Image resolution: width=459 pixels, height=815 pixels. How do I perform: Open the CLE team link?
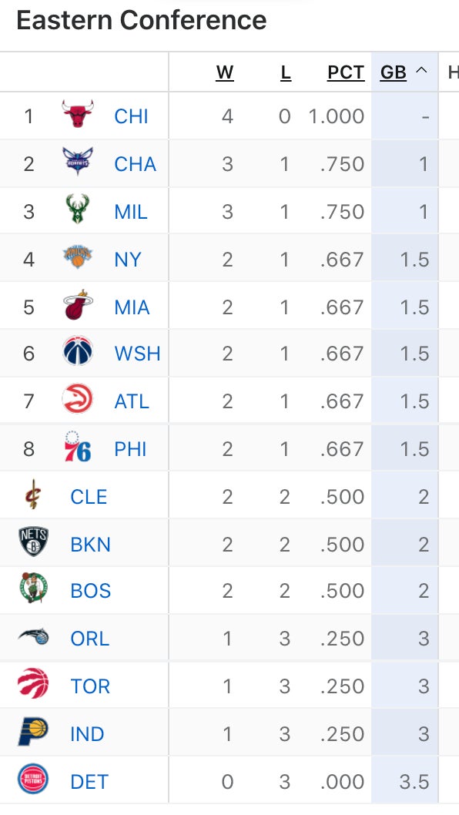coord(89,497)
